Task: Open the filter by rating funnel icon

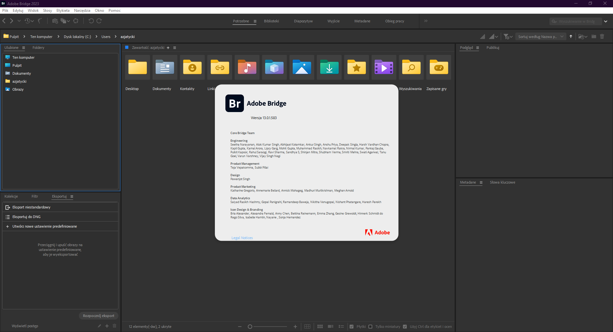Action: pyautogui.click(x=508, y=37)
